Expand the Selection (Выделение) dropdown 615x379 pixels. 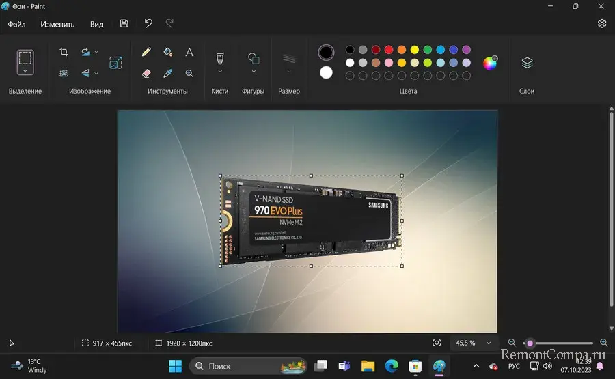(25, 70)
